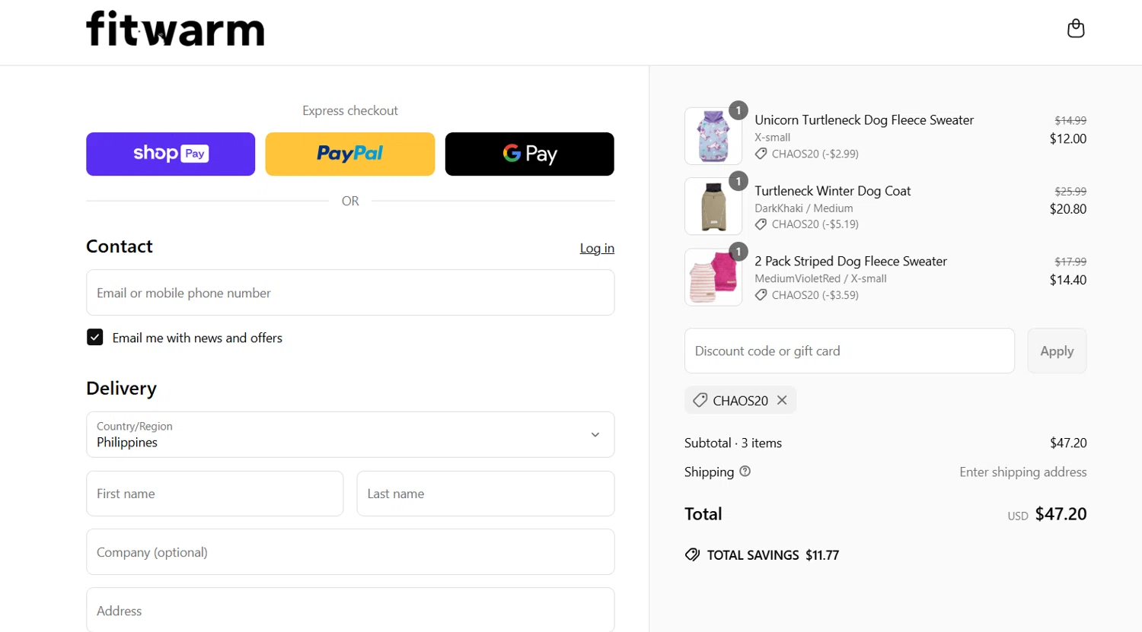Click the Discount code or gift card field
Image resolution: width=1142 pixels, height=632 pixels.
point(850,351)
